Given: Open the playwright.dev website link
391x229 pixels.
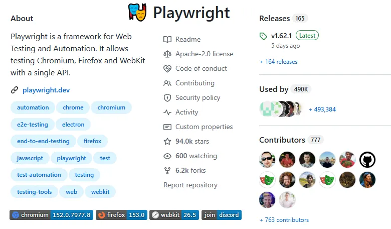Looking at the screenshot, I should 46,90.
